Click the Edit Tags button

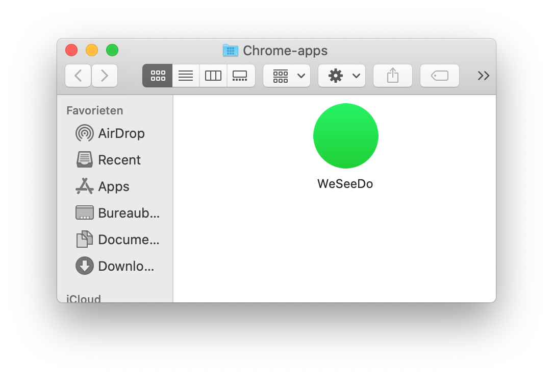439,76
